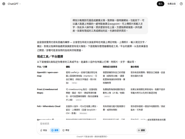The height and width of the screenshot is (139, 185).
Task: Open the GitHub source citation chip
Action: 74,83
